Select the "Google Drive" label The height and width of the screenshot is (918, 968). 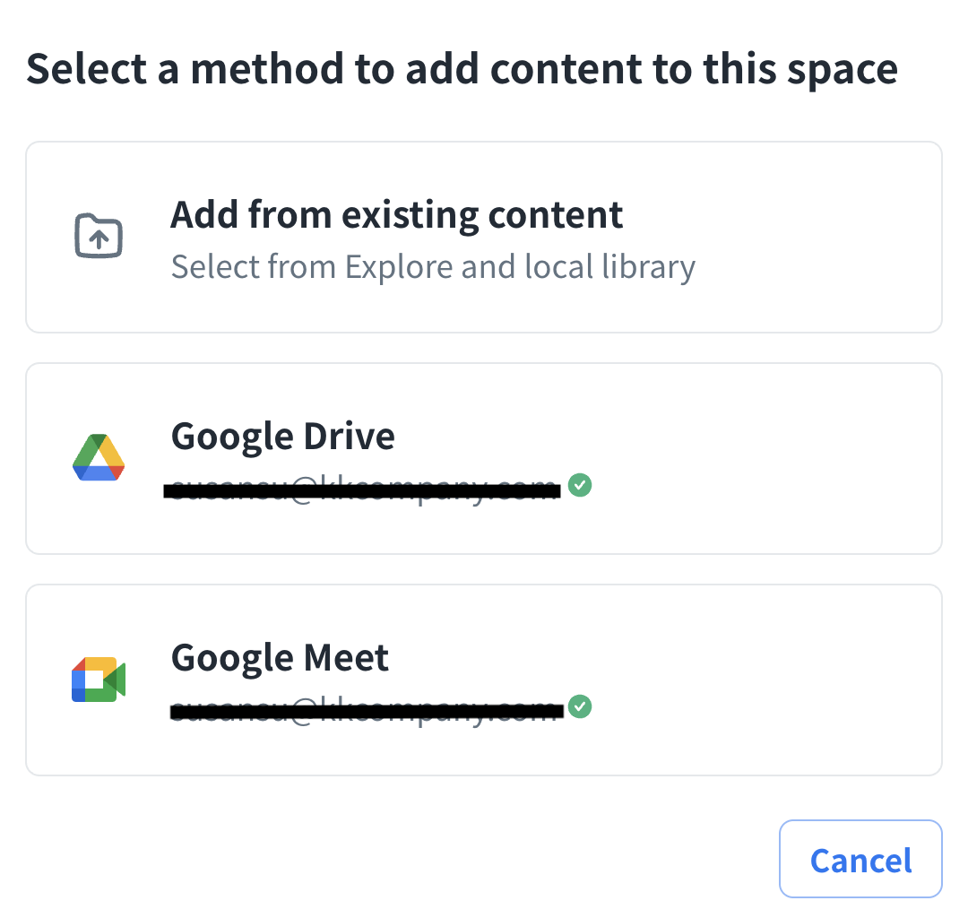[282, 437]
